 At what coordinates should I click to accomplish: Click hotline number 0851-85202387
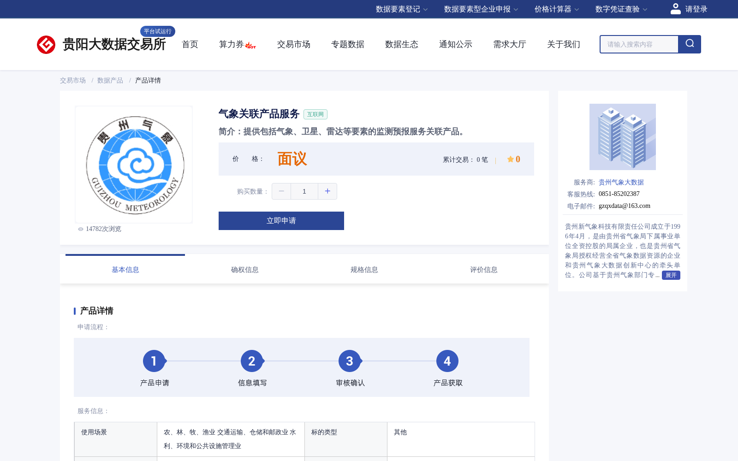coord(619,194)
